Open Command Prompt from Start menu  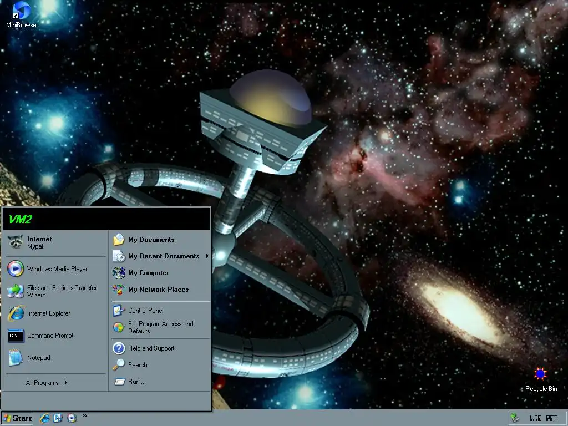[x=56, y=336]
